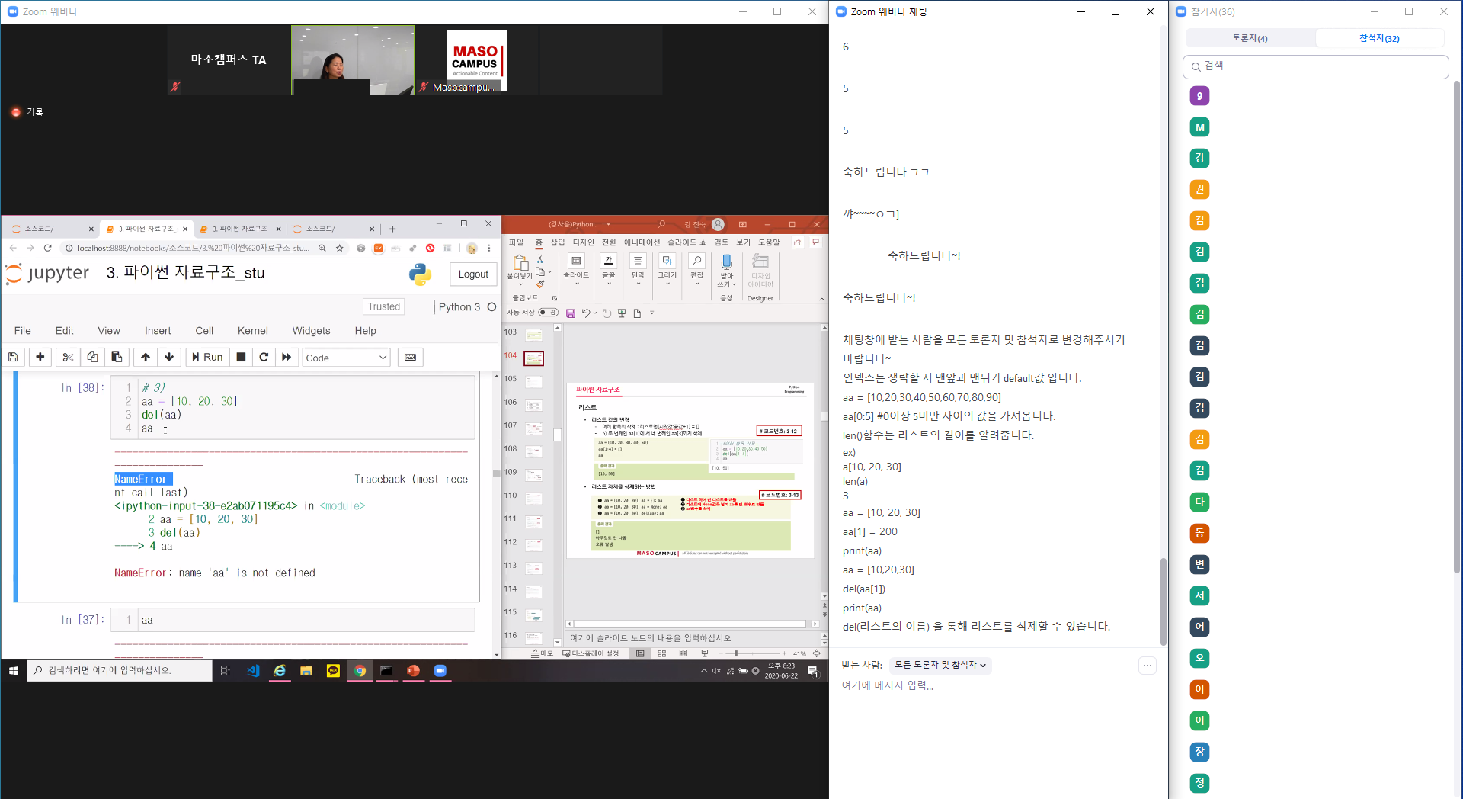Open the Code cell type dropdown
1463x799 pixels.
pyautogui.click(x=347, y=358)
